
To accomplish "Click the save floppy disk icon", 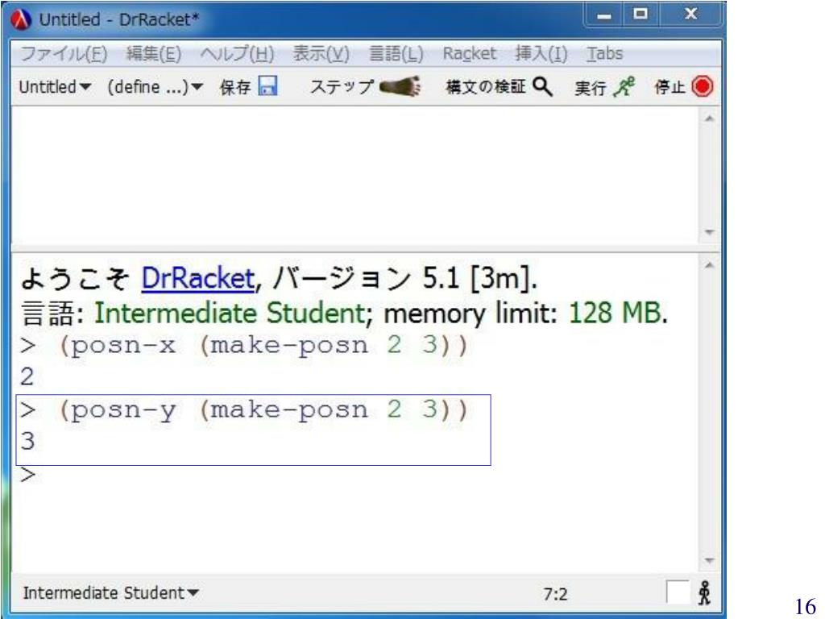I will pyautogui.click(x=267, y=85).
